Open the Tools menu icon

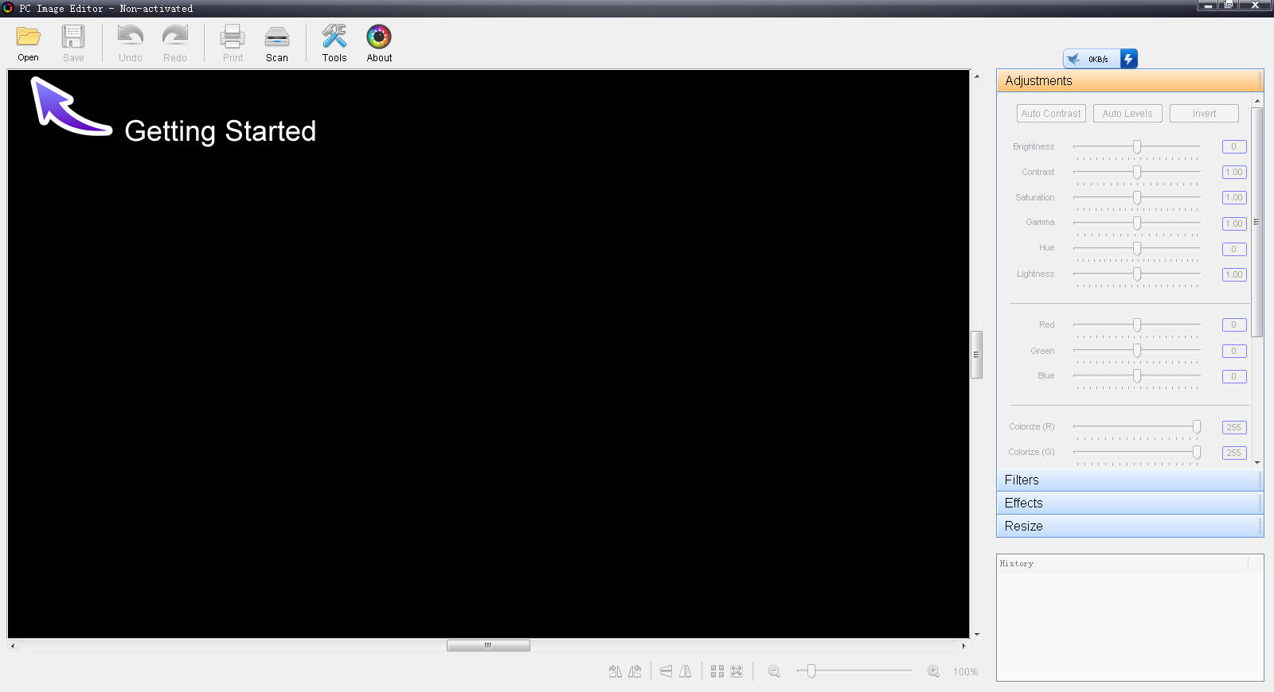pyautogui.click(x=334, y=37)
